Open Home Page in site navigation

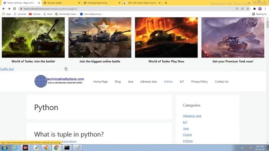click(x=100, y=82)
